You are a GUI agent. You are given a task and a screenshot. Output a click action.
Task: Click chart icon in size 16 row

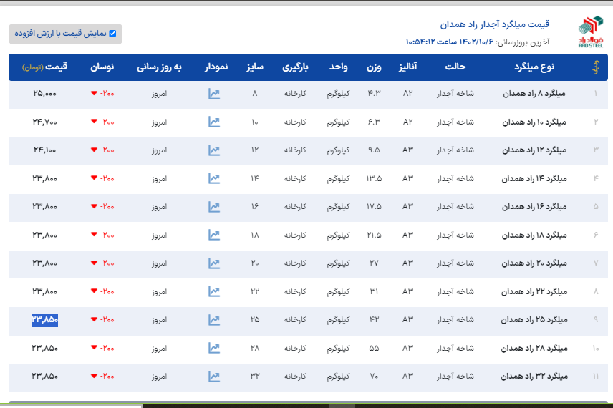[214, 206]
